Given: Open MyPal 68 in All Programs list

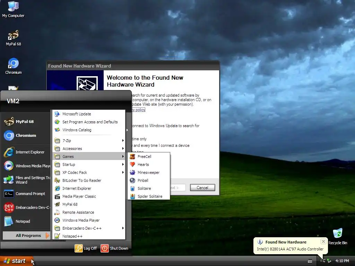Looking at the screenshot, I should 89,204.
